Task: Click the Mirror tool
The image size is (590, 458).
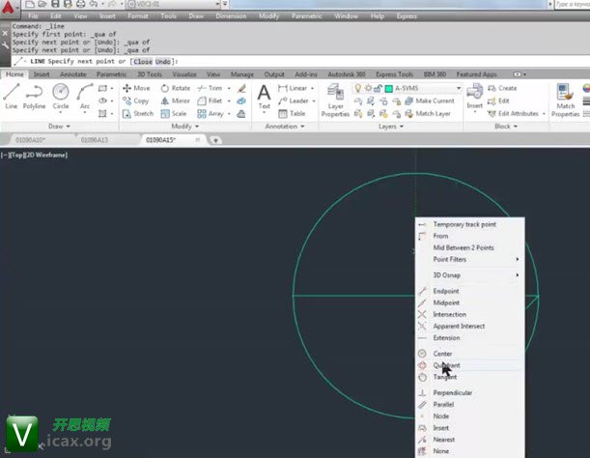Action: pos(176,100)
